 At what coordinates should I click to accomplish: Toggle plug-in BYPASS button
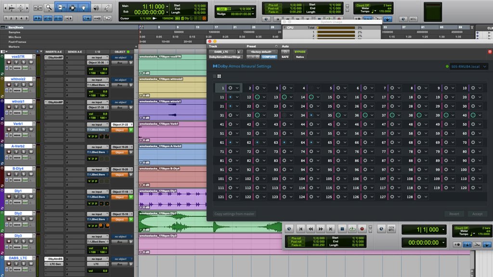coord(300,52)
